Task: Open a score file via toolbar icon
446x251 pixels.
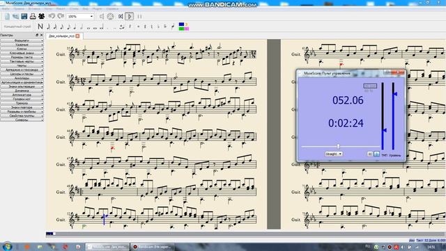Action: [15, 17]
